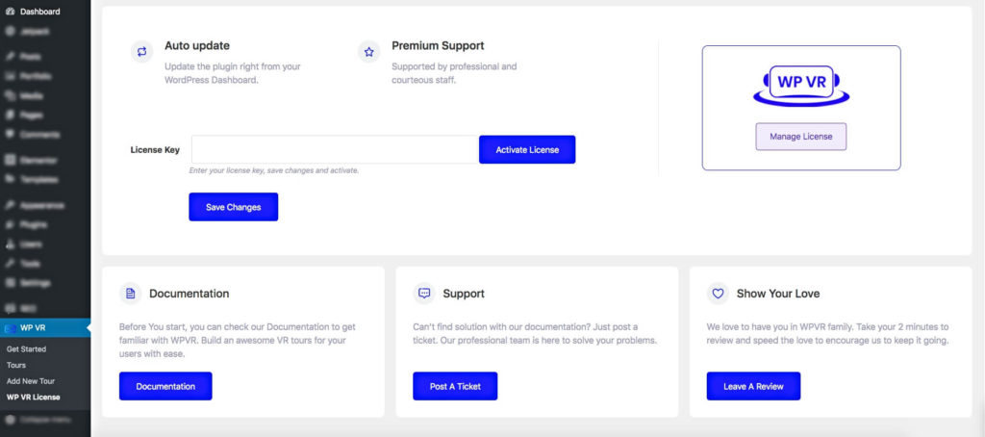The width and height of the screenshot is (985, 437).
Task: Click the Show Your Love heart icon
Action: point(718,293)
